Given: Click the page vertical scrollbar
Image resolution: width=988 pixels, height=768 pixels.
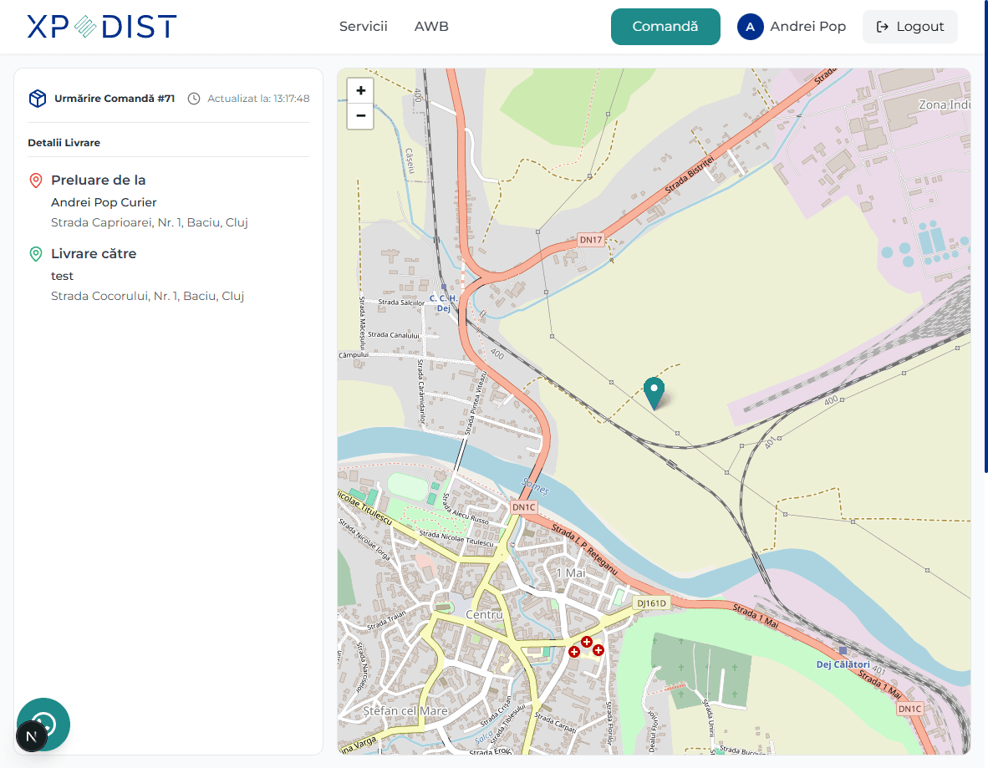Looking at the screenshot, I should [x=985, y=237].
